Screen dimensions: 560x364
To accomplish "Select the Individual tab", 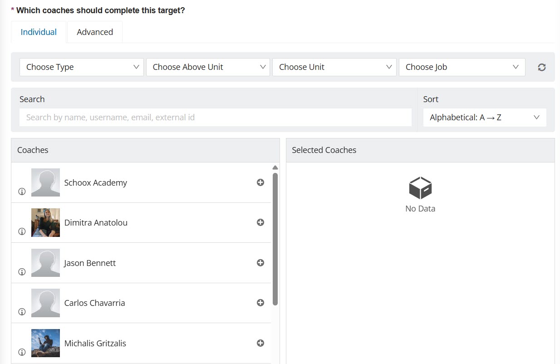I will 39,32.
